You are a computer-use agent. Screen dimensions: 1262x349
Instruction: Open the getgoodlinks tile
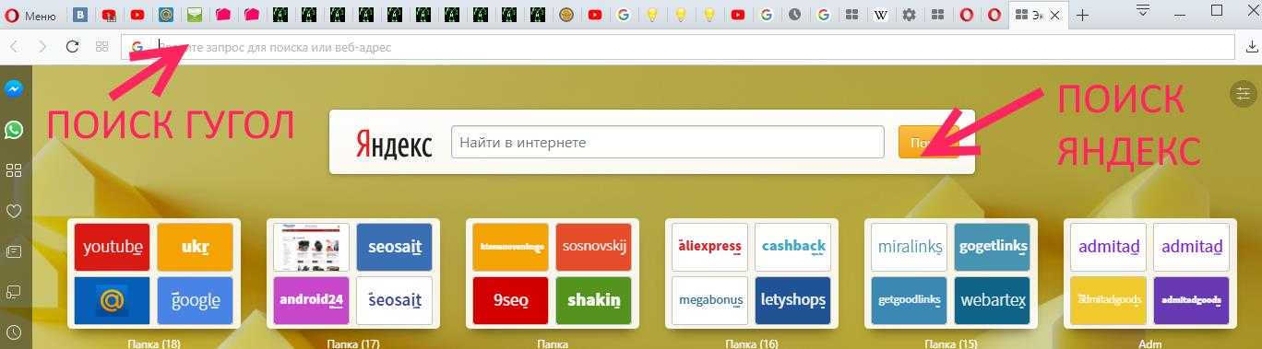(x=909, y=300)
